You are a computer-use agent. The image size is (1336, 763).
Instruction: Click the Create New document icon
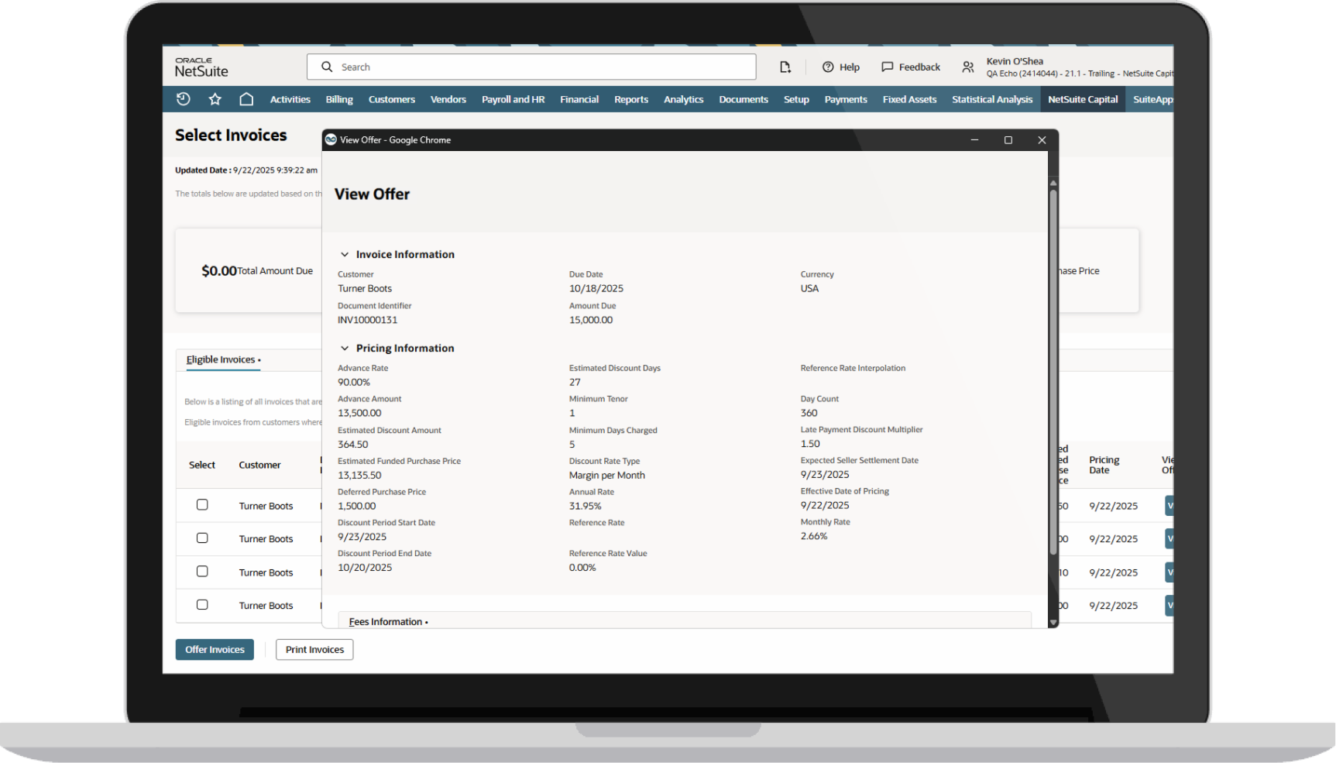coord(785,67)
